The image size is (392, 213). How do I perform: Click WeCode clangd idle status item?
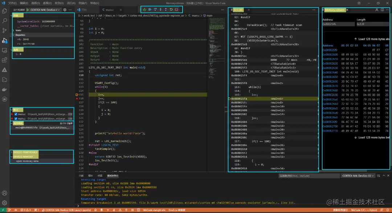tap(154, 210)
